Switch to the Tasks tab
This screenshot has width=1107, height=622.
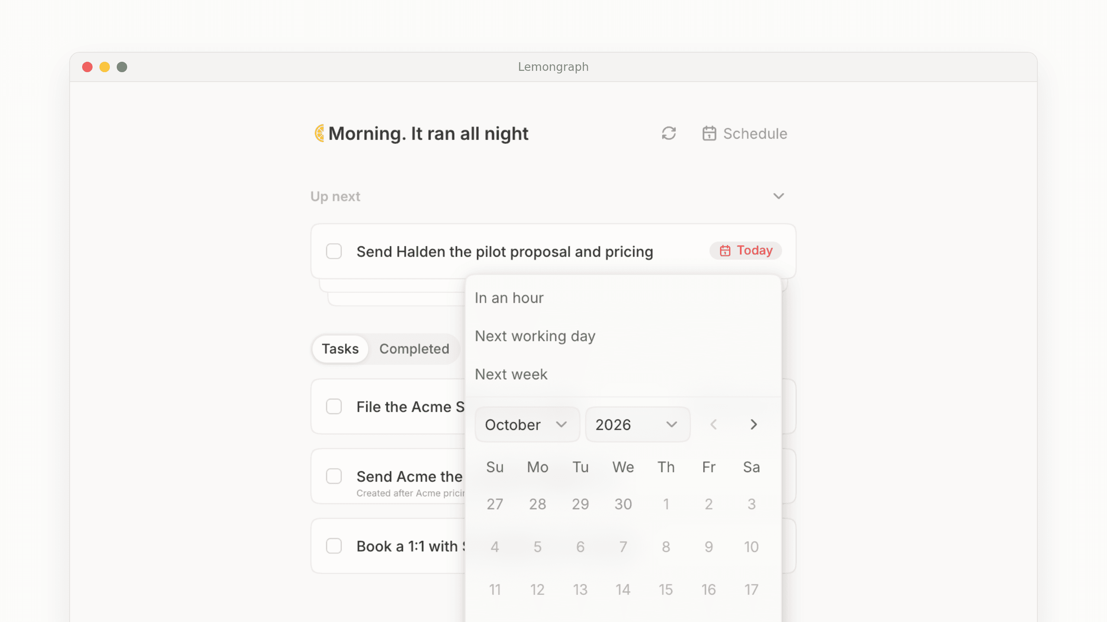click(x=340, y=349)
